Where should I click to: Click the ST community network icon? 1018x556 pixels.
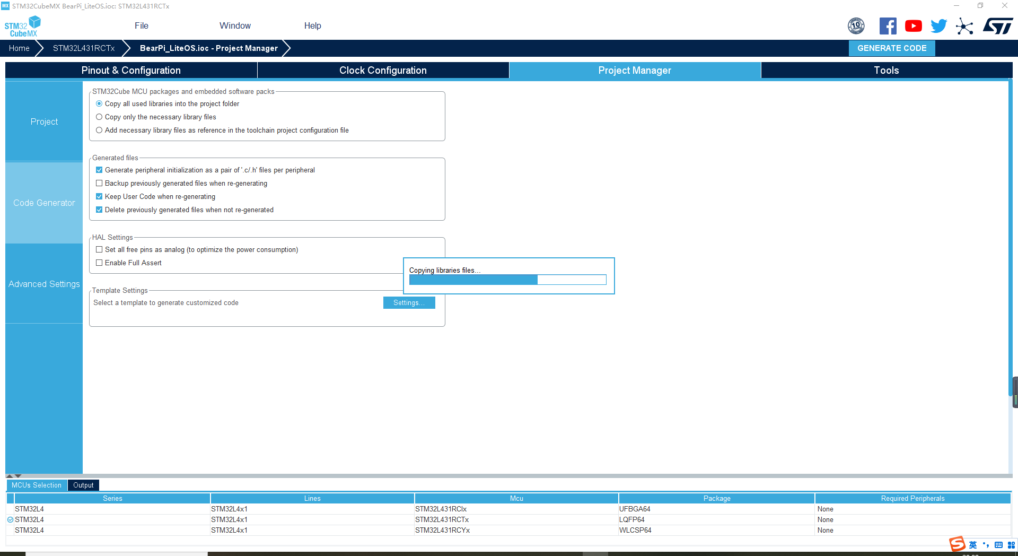[964, 26]
